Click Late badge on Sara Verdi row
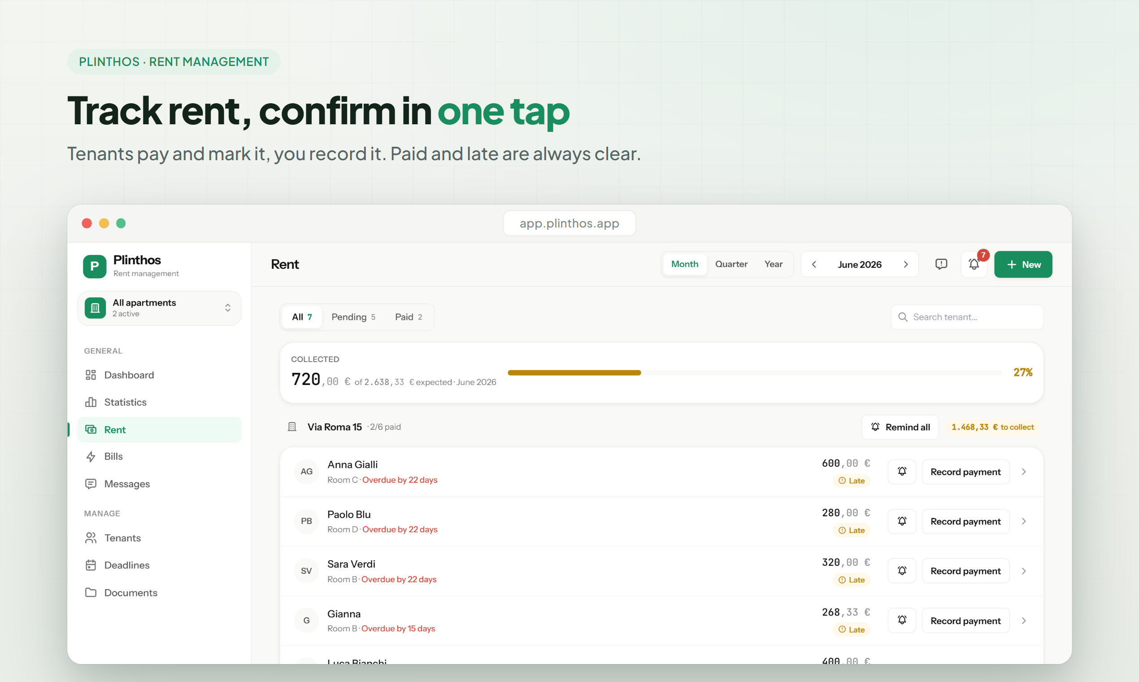The image size is (1139, 682). [x=851, y=580]
